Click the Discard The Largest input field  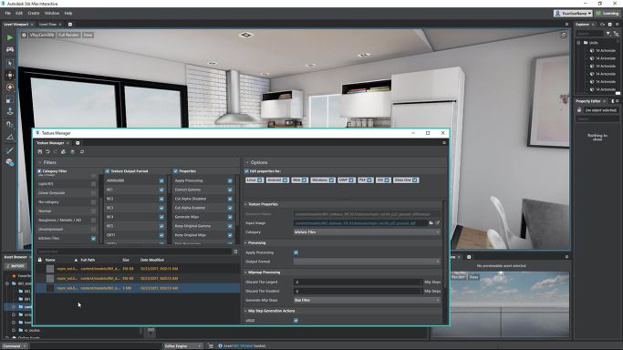click(x=358, y=283)
